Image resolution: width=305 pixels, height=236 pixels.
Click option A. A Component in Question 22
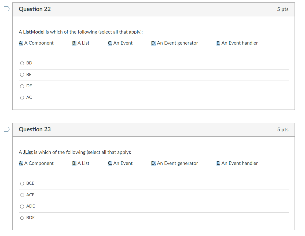click(36, 43)
